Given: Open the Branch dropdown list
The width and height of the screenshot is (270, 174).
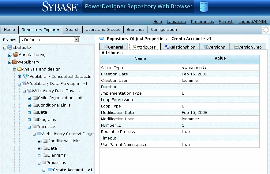Looking at the screenshot, I should [x=77, y=40].
